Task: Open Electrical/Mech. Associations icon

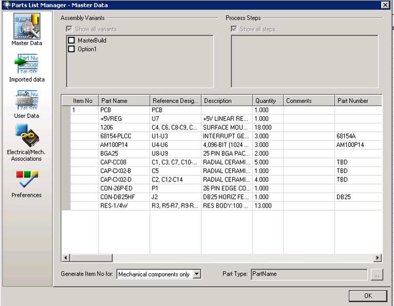Action: click(x=27, y=135)
